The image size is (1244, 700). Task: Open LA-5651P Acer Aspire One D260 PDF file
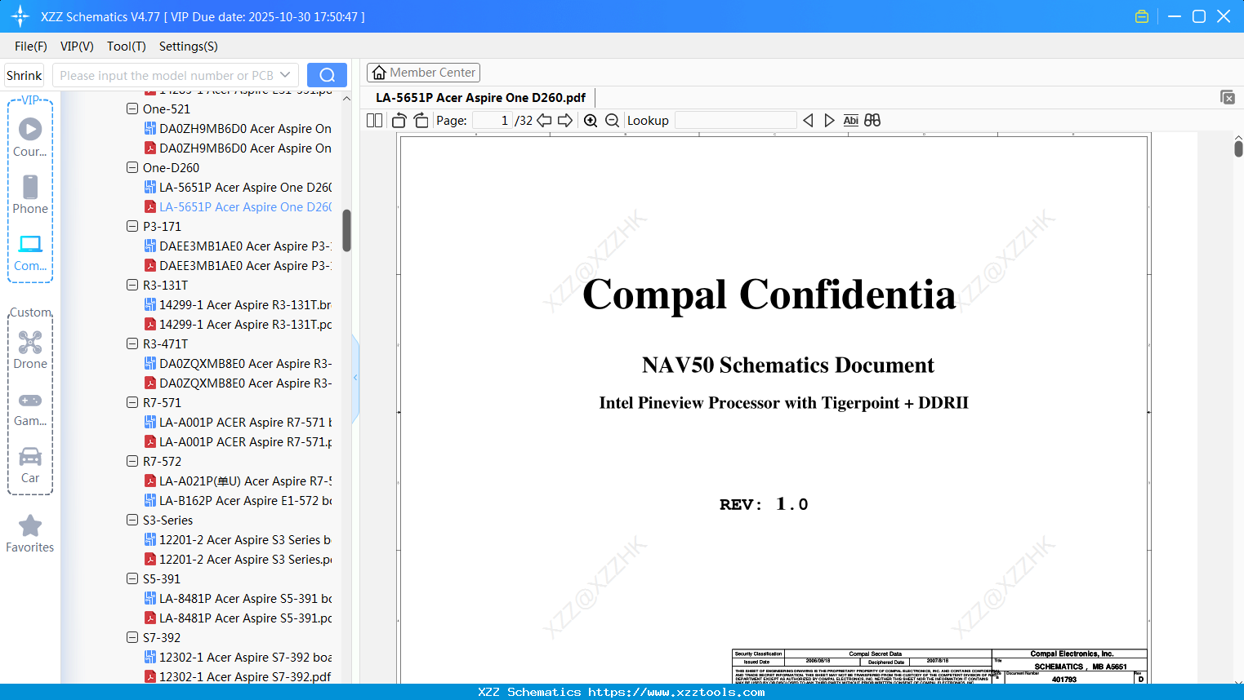pos(239,207)
